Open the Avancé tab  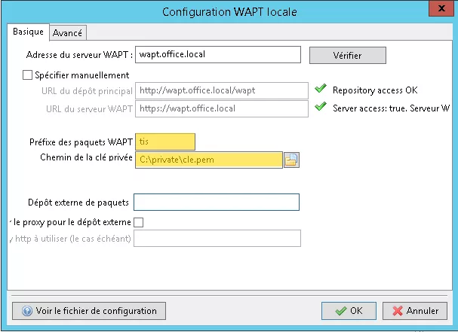(x=67, y=33)
